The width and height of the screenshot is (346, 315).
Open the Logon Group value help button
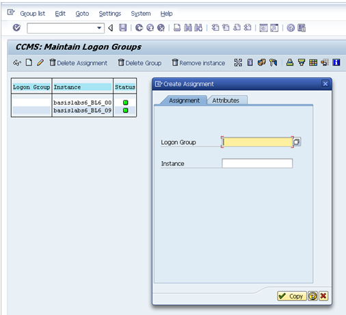[297, 142]
